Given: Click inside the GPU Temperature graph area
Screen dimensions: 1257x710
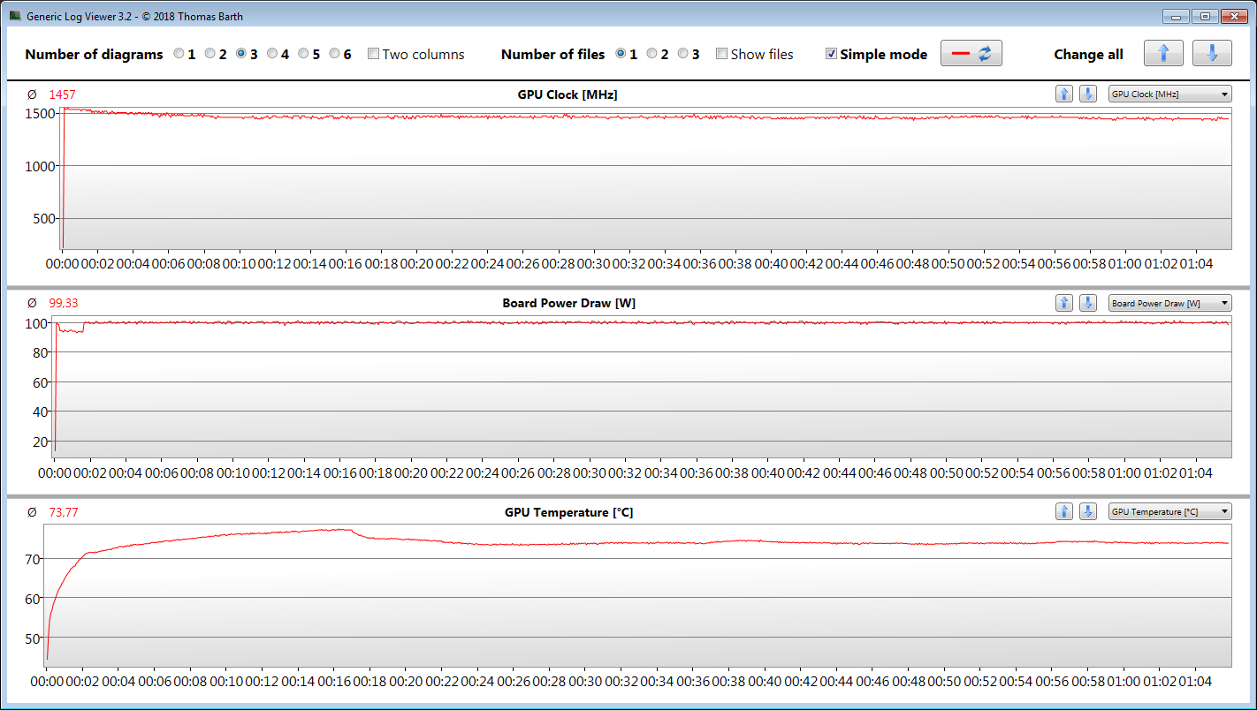Looking at the screenshot, I should coord(638,596).
